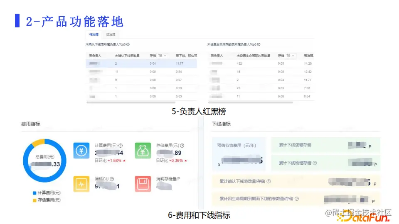Image resolution: width=399 pixels, height=224 pixels.
Task: Click cell 7.93 in 未设置生命周期 table
Action: click(x=307, y=88)
